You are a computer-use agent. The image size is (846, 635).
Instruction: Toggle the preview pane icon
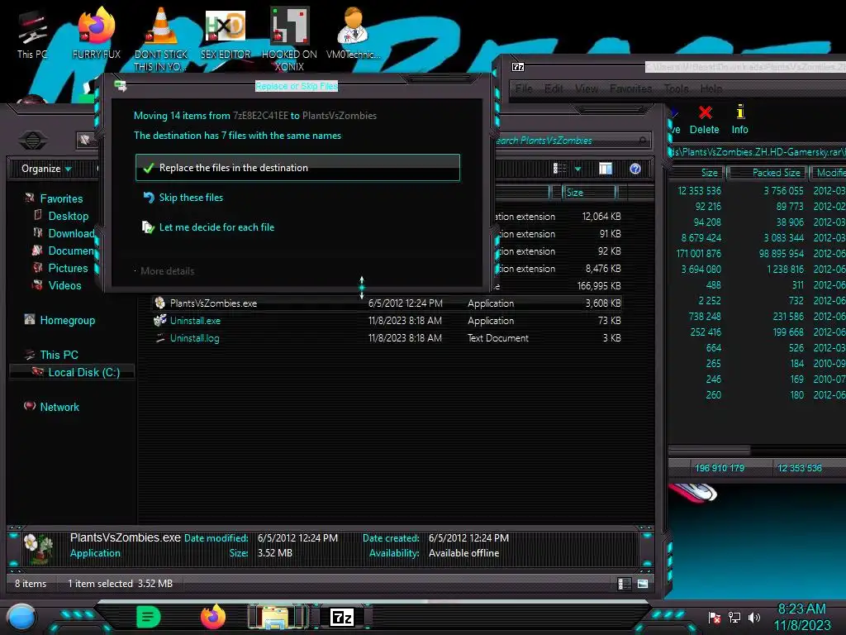606,169
